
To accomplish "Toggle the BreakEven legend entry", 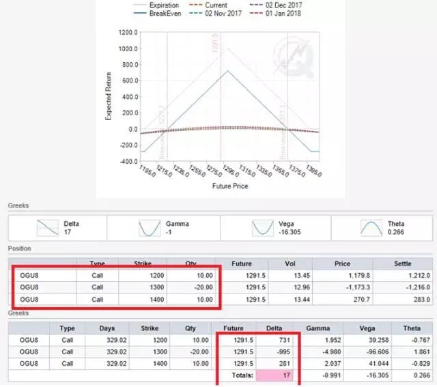I will pyautogui.click(x=158, y=14).
